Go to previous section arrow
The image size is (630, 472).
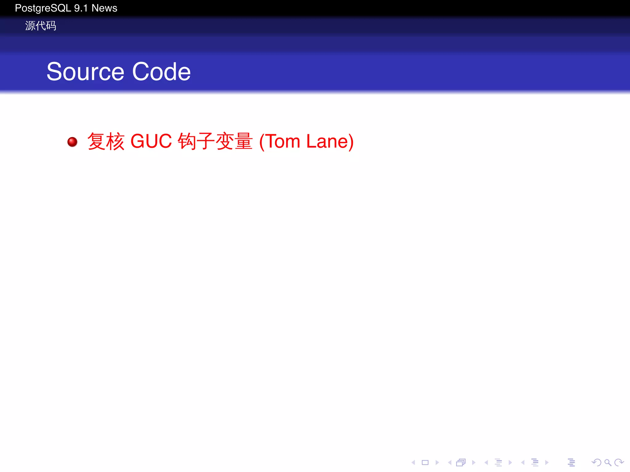(523, 462)
